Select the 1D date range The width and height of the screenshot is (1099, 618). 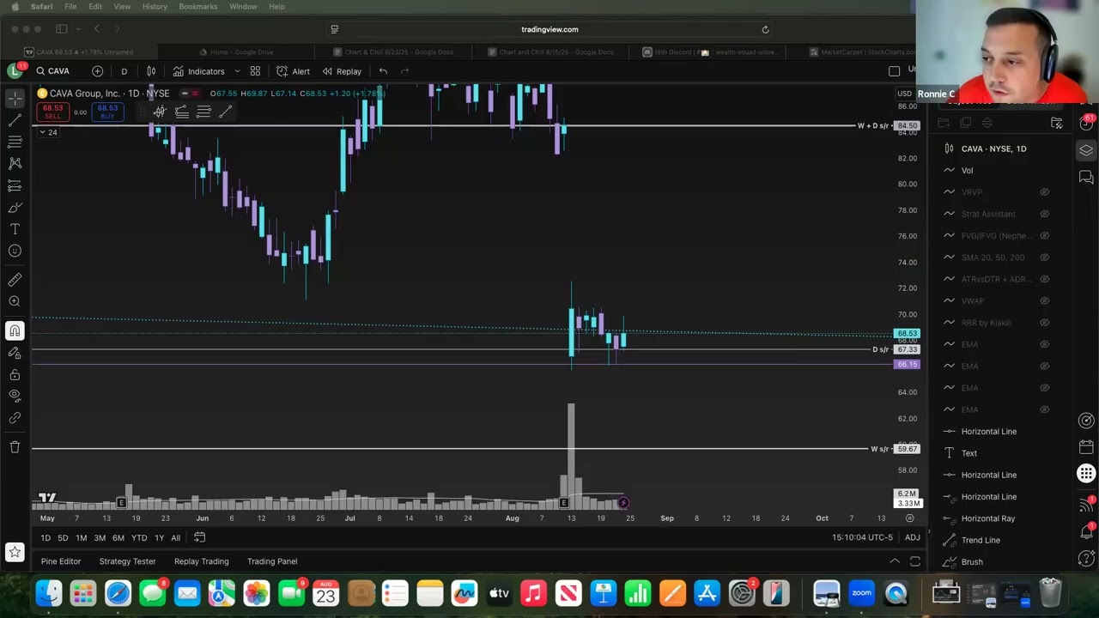pos(46,537)
